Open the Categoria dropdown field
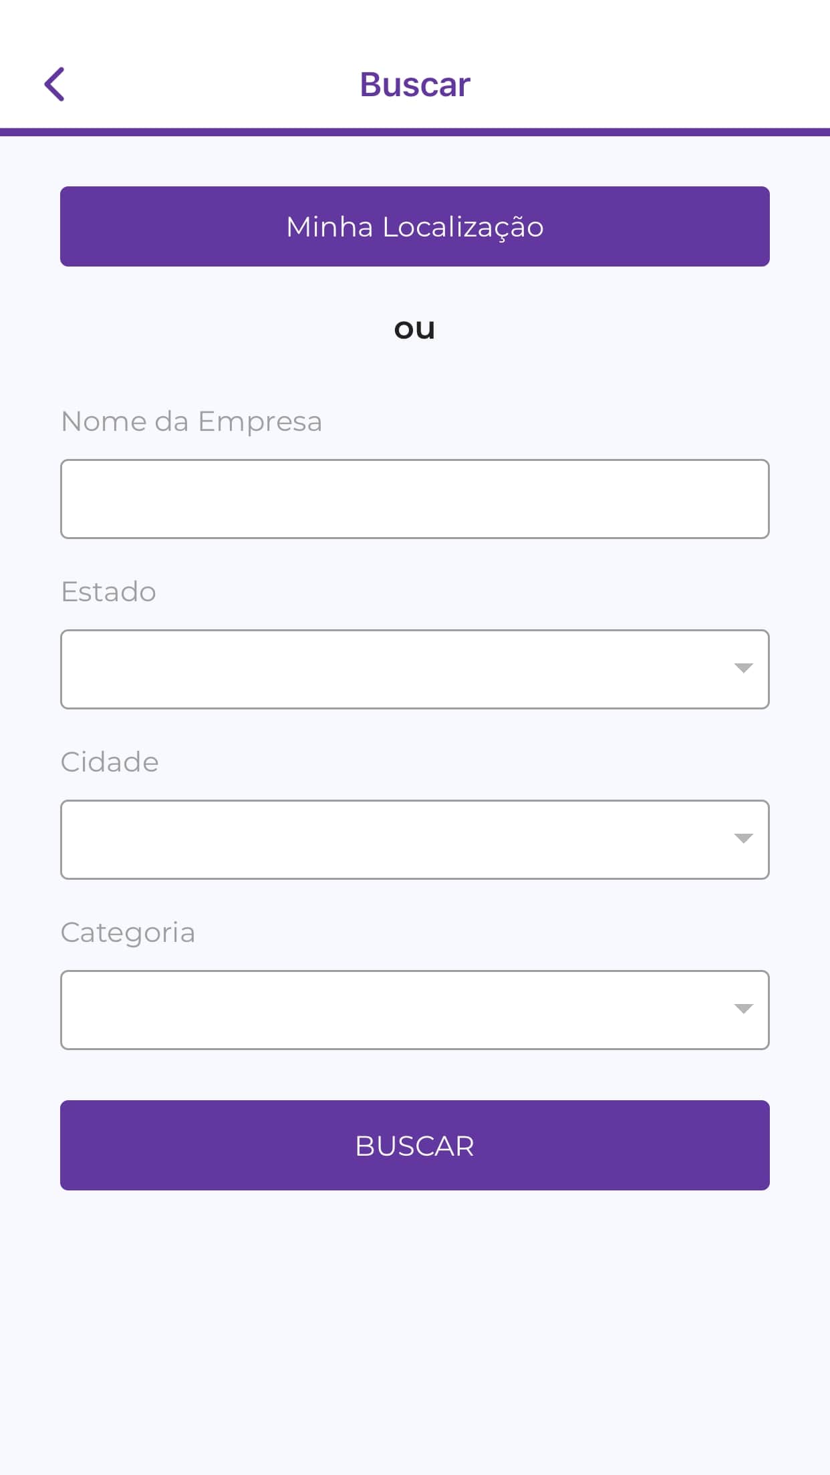Image resolution: width=830 pixels, height=1475 pixels. tap(394, 1010)
